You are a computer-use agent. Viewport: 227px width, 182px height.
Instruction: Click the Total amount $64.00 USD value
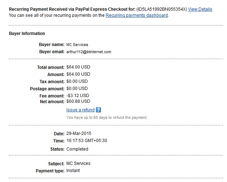[x=78, y=67]
